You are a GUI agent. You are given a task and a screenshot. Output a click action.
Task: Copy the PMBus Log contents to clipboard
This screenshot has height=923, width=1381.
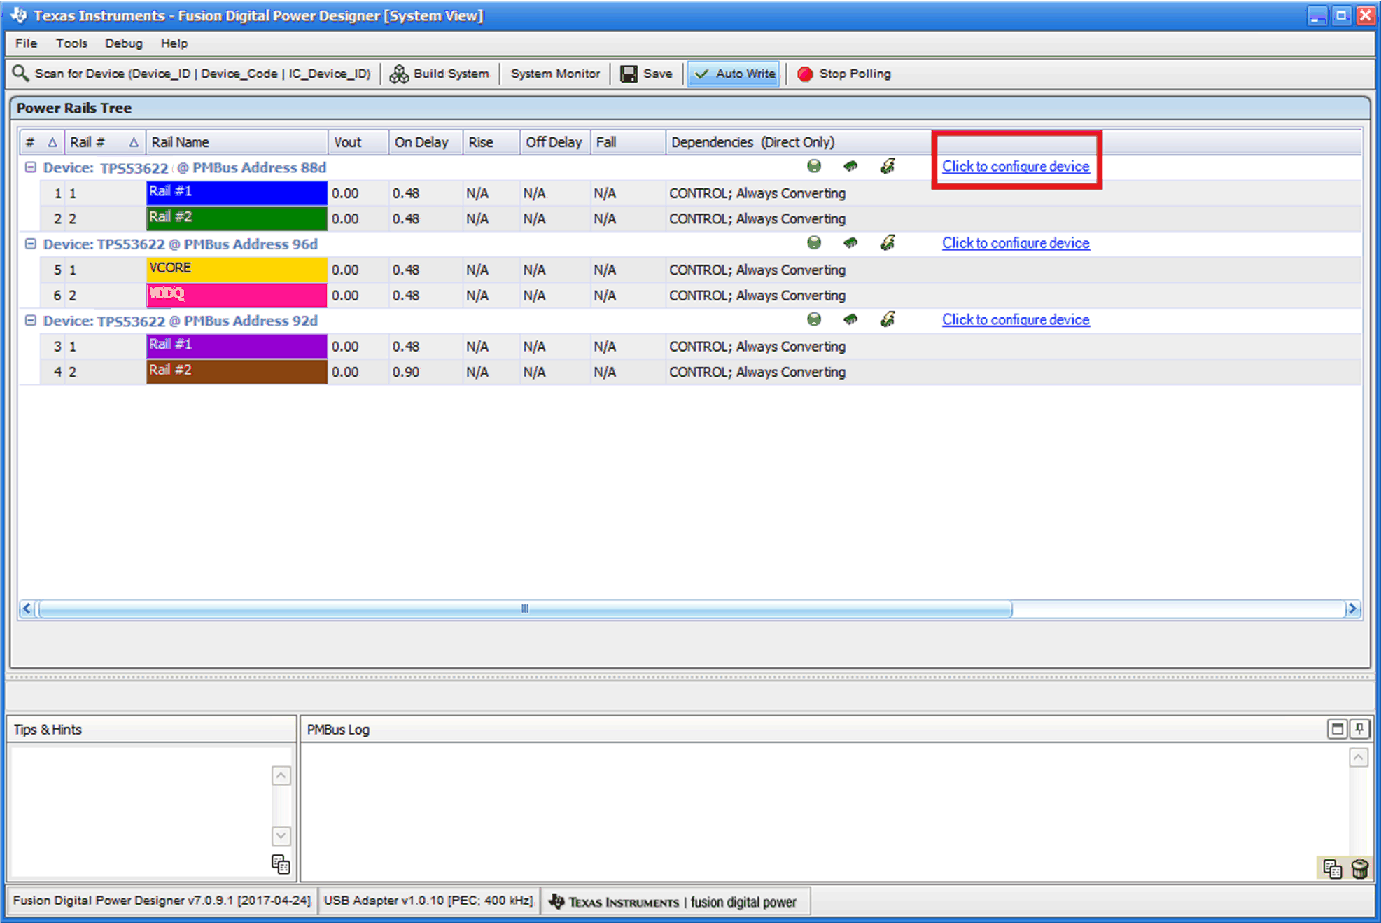1332,869
